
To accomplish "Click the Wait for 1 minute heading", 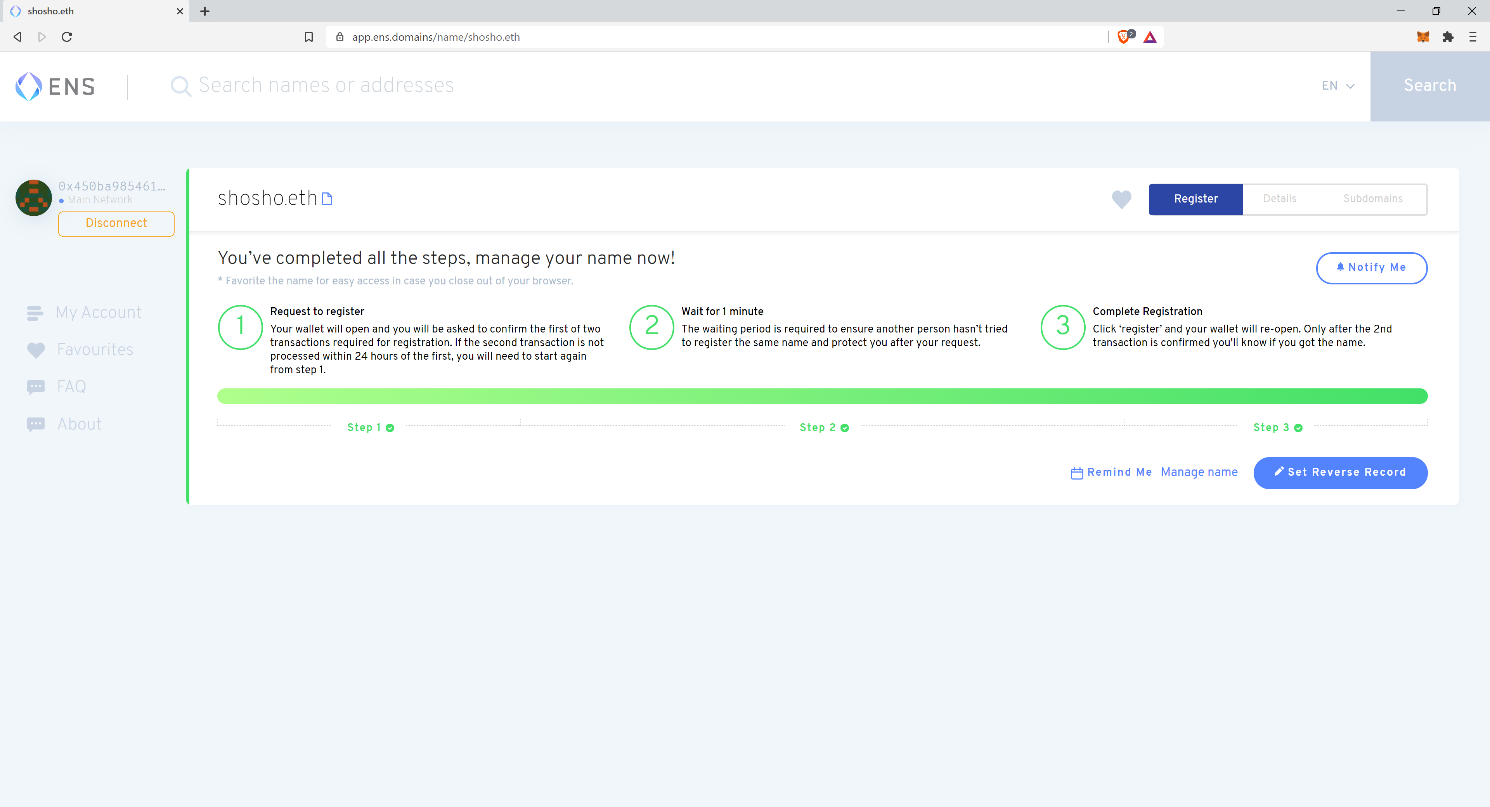I will pyautogui.click(x=722, y=312).
